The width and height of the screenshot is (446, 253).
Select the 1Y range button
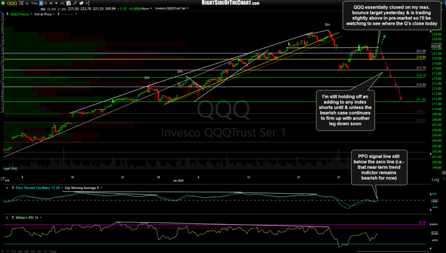7,251
